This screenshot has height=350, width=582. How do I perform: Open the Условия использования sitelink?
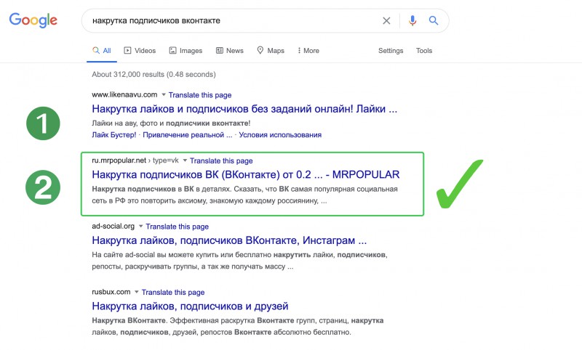point(279,135)
